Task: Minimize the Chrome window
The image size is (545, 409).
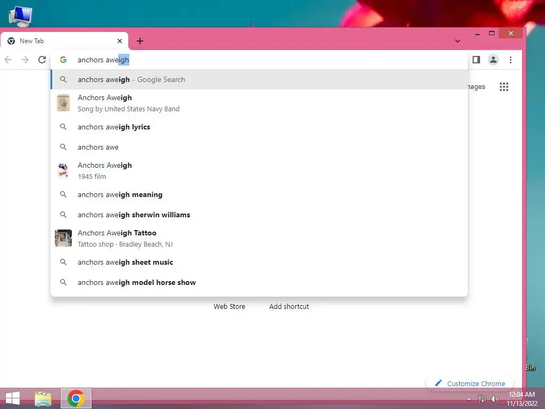Action: coord(477,34)
